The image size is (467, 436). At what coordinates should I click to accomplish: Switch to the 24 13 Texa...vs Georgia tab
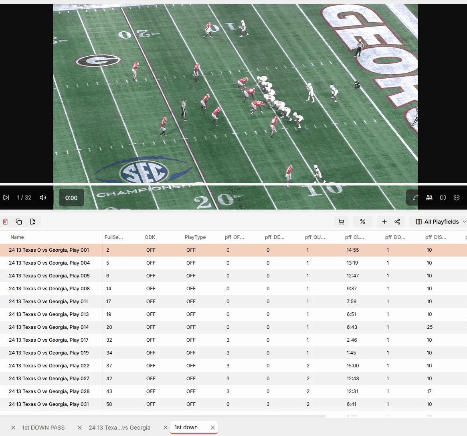pos(119,428)
